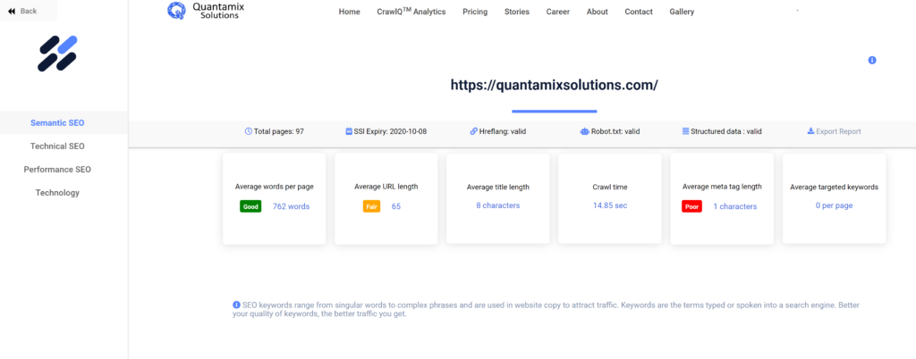Click the Average title length label
916x359 pixels.
497,187
